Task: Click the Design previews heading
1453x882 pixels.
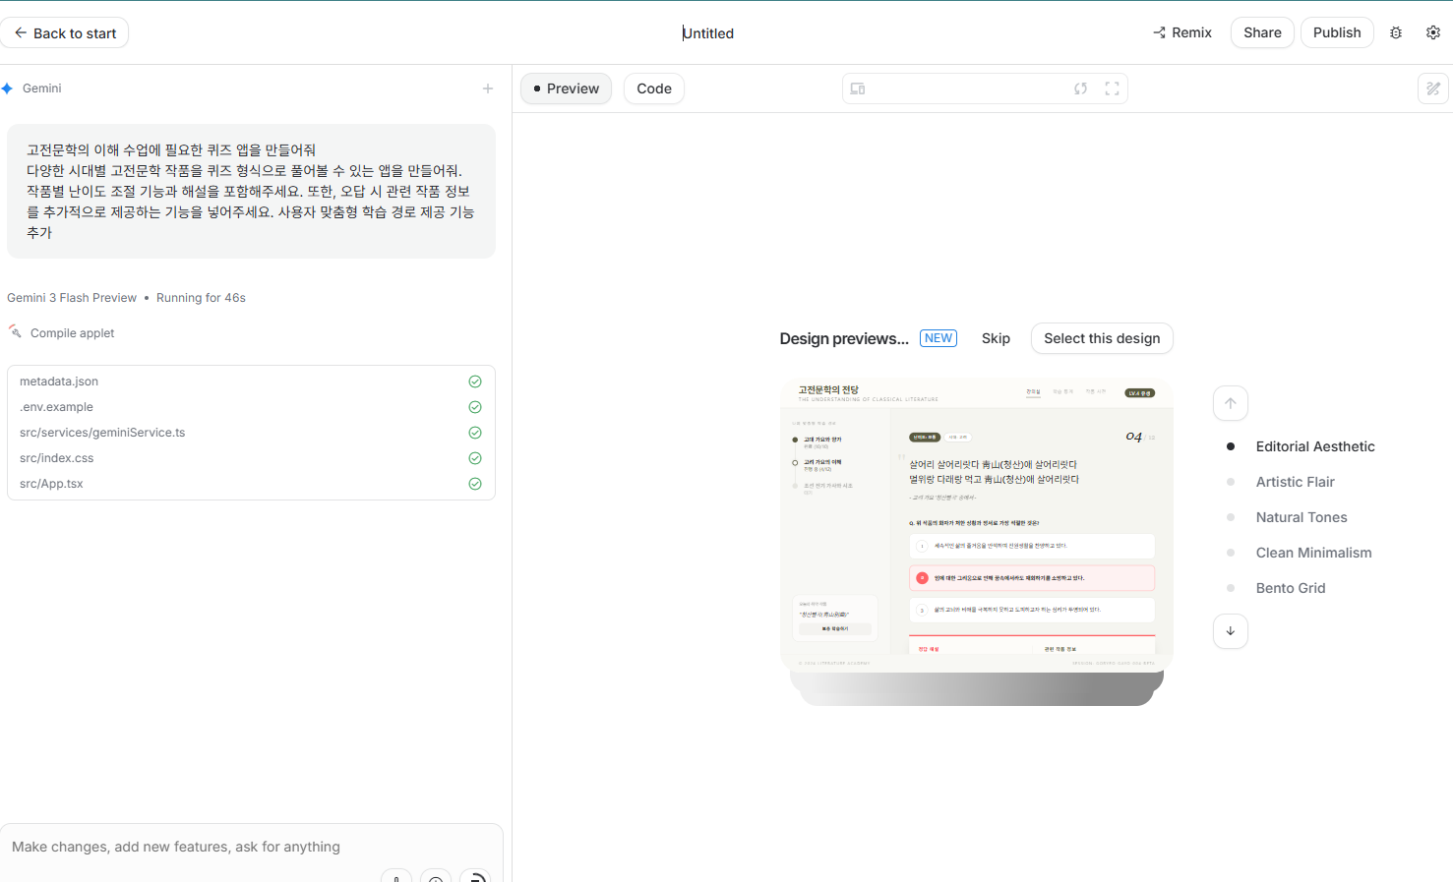Action: (x=844, y=338)
